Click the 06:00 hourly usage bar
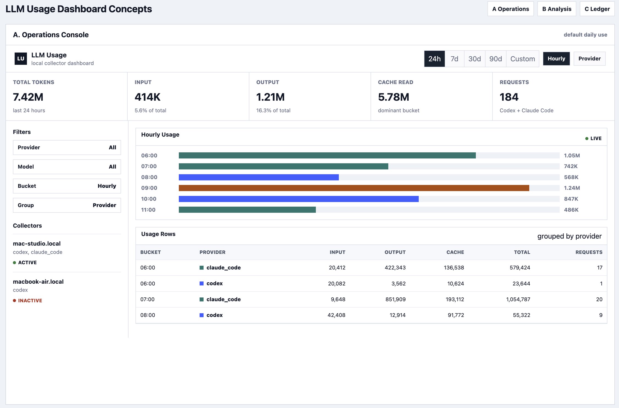619x408 pixels. coord(327,155)
